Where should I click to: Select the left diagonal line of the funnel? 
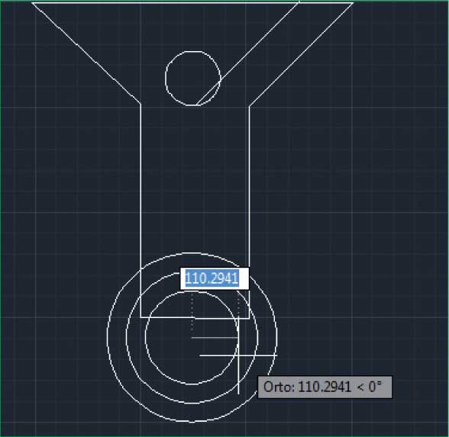point(86,53)
